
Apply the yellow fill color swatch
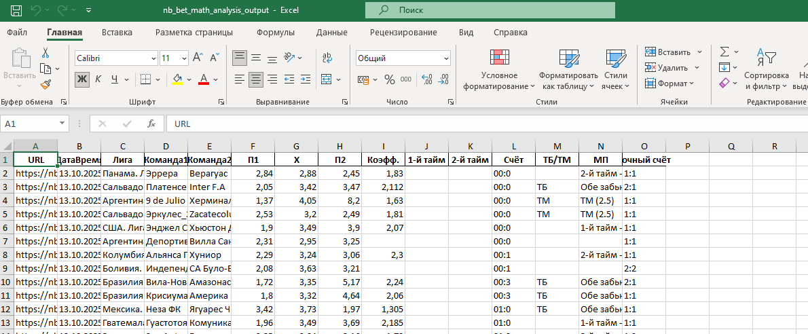[x=177, y=79]
